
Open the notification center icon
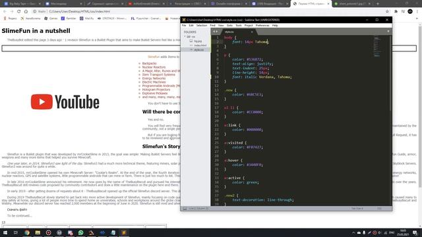[415, 232]
